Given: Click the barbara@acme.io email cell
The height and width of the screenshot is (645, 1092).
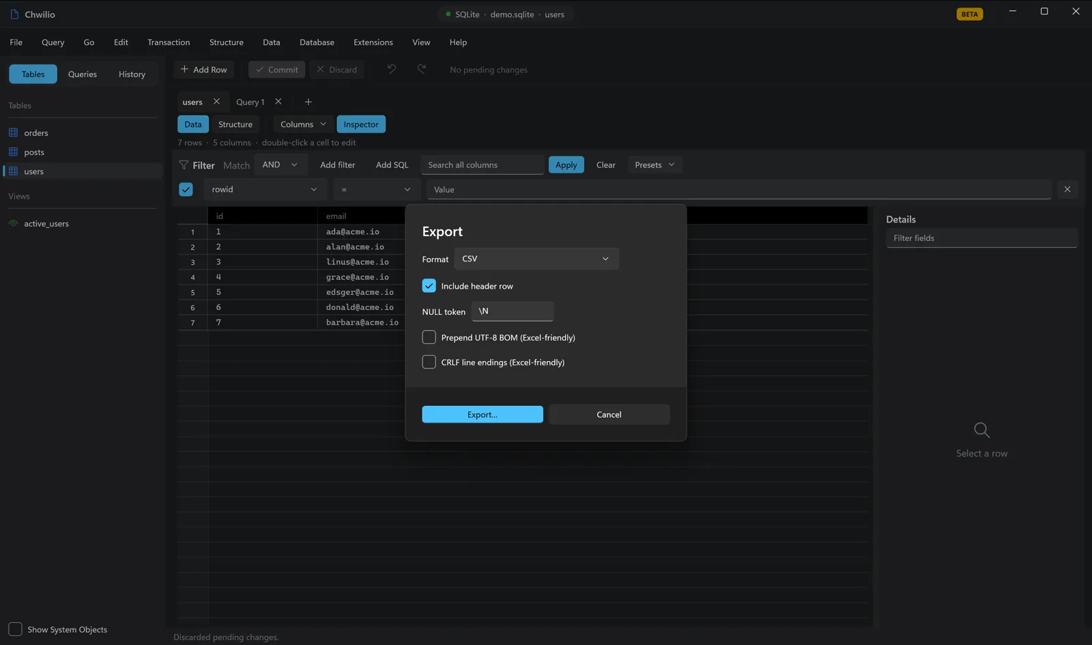Looking at the screenshot, I should 362,321.
